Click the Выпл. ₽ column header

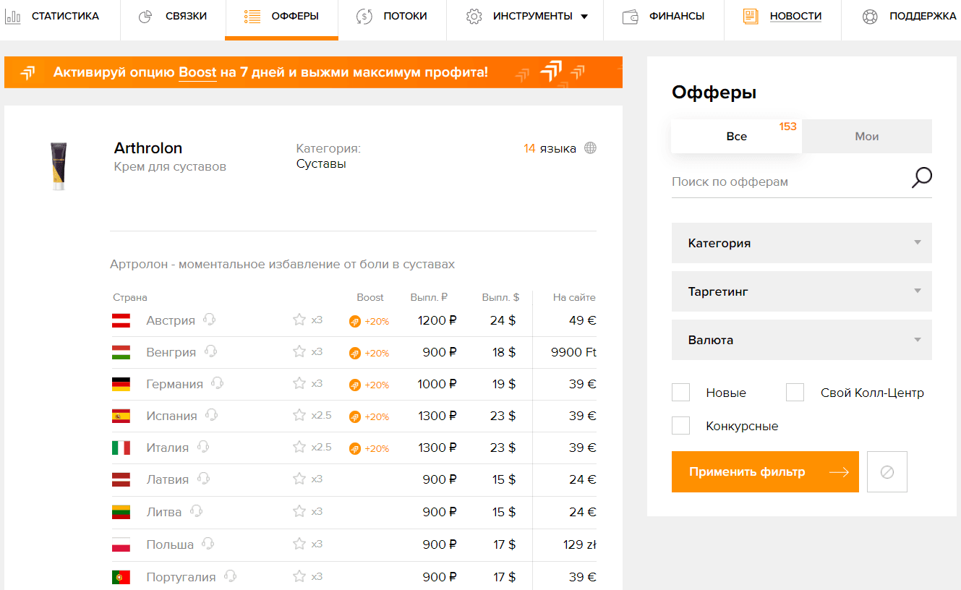[430, 297]
